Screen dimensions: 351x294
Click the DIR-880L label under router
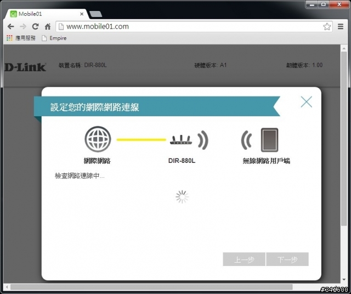coord(182,161)
